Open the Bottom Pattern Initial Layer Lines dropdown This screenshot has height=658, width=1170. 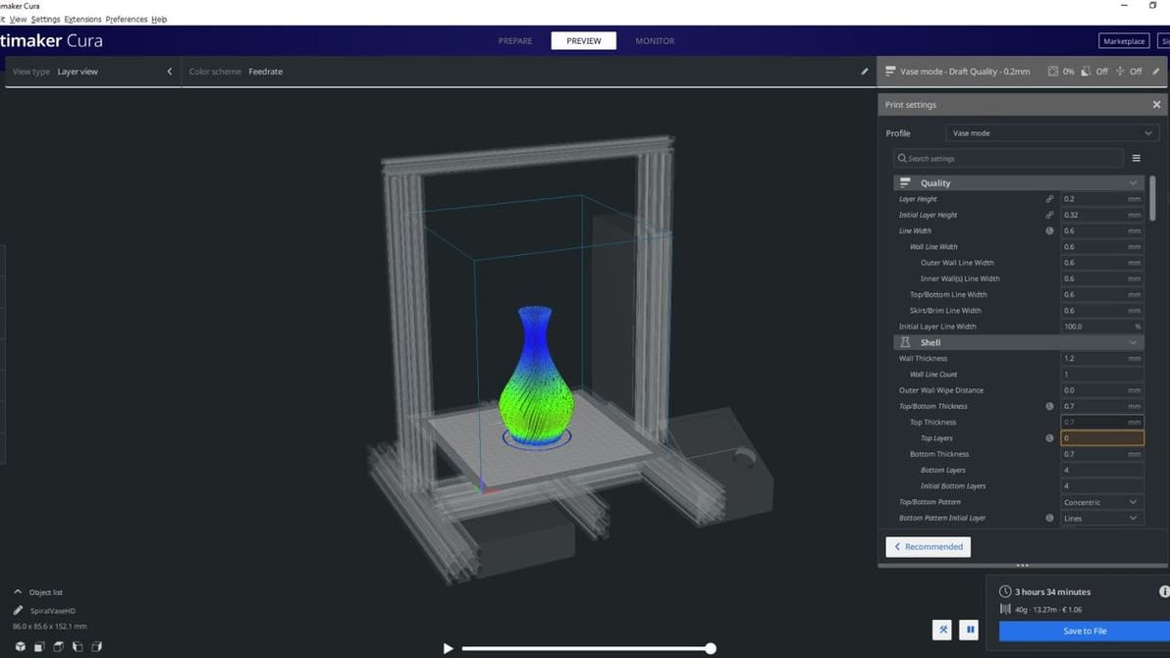click(x=1102, y=518)
